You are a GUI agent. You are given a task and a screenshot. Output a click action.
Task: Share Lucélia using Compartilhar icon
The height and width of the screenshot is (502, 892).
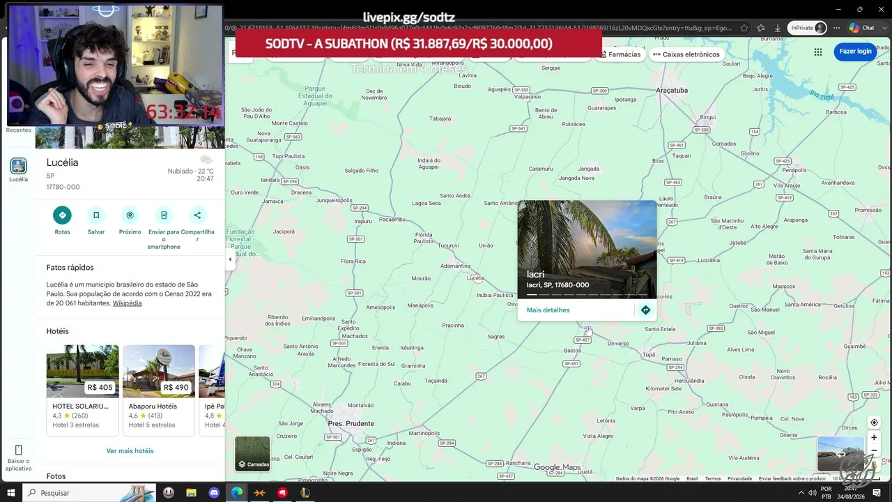(x=197, y=215)
